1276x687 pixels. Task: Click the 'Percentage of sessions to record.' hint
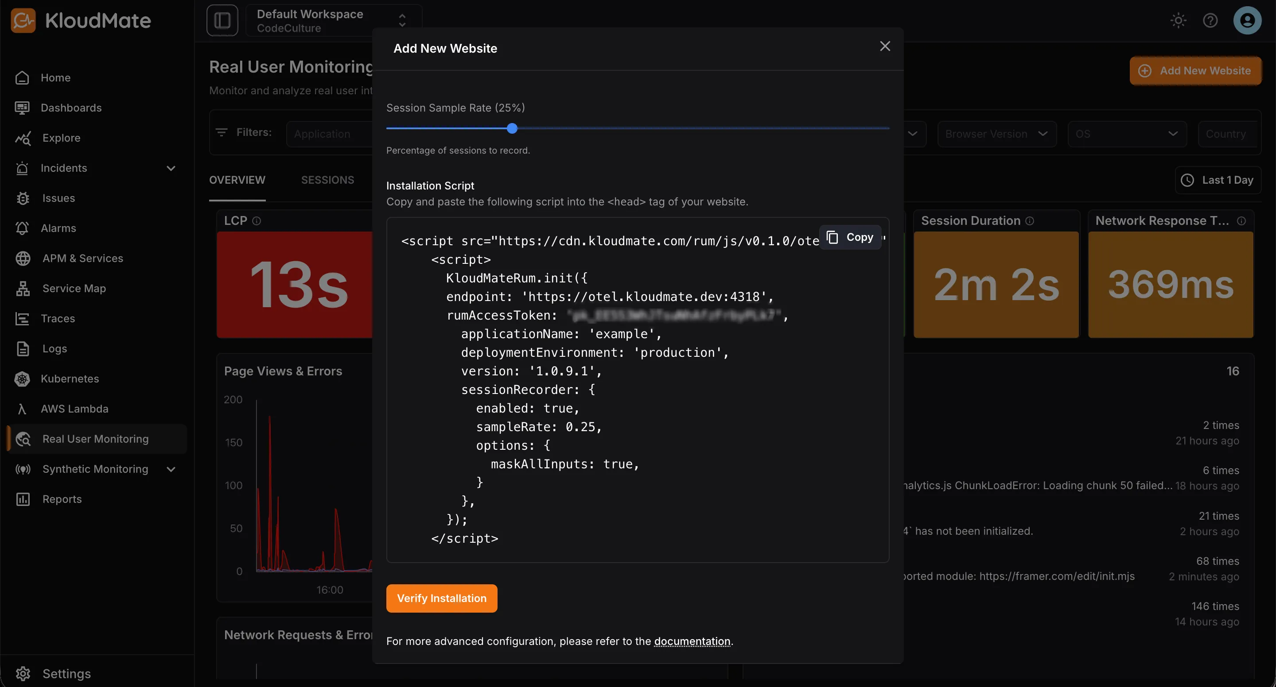[x=458, y=151]
